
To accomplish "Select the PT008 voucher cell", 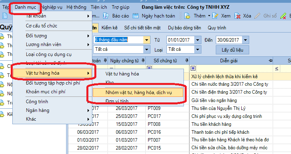I will 167,124.
